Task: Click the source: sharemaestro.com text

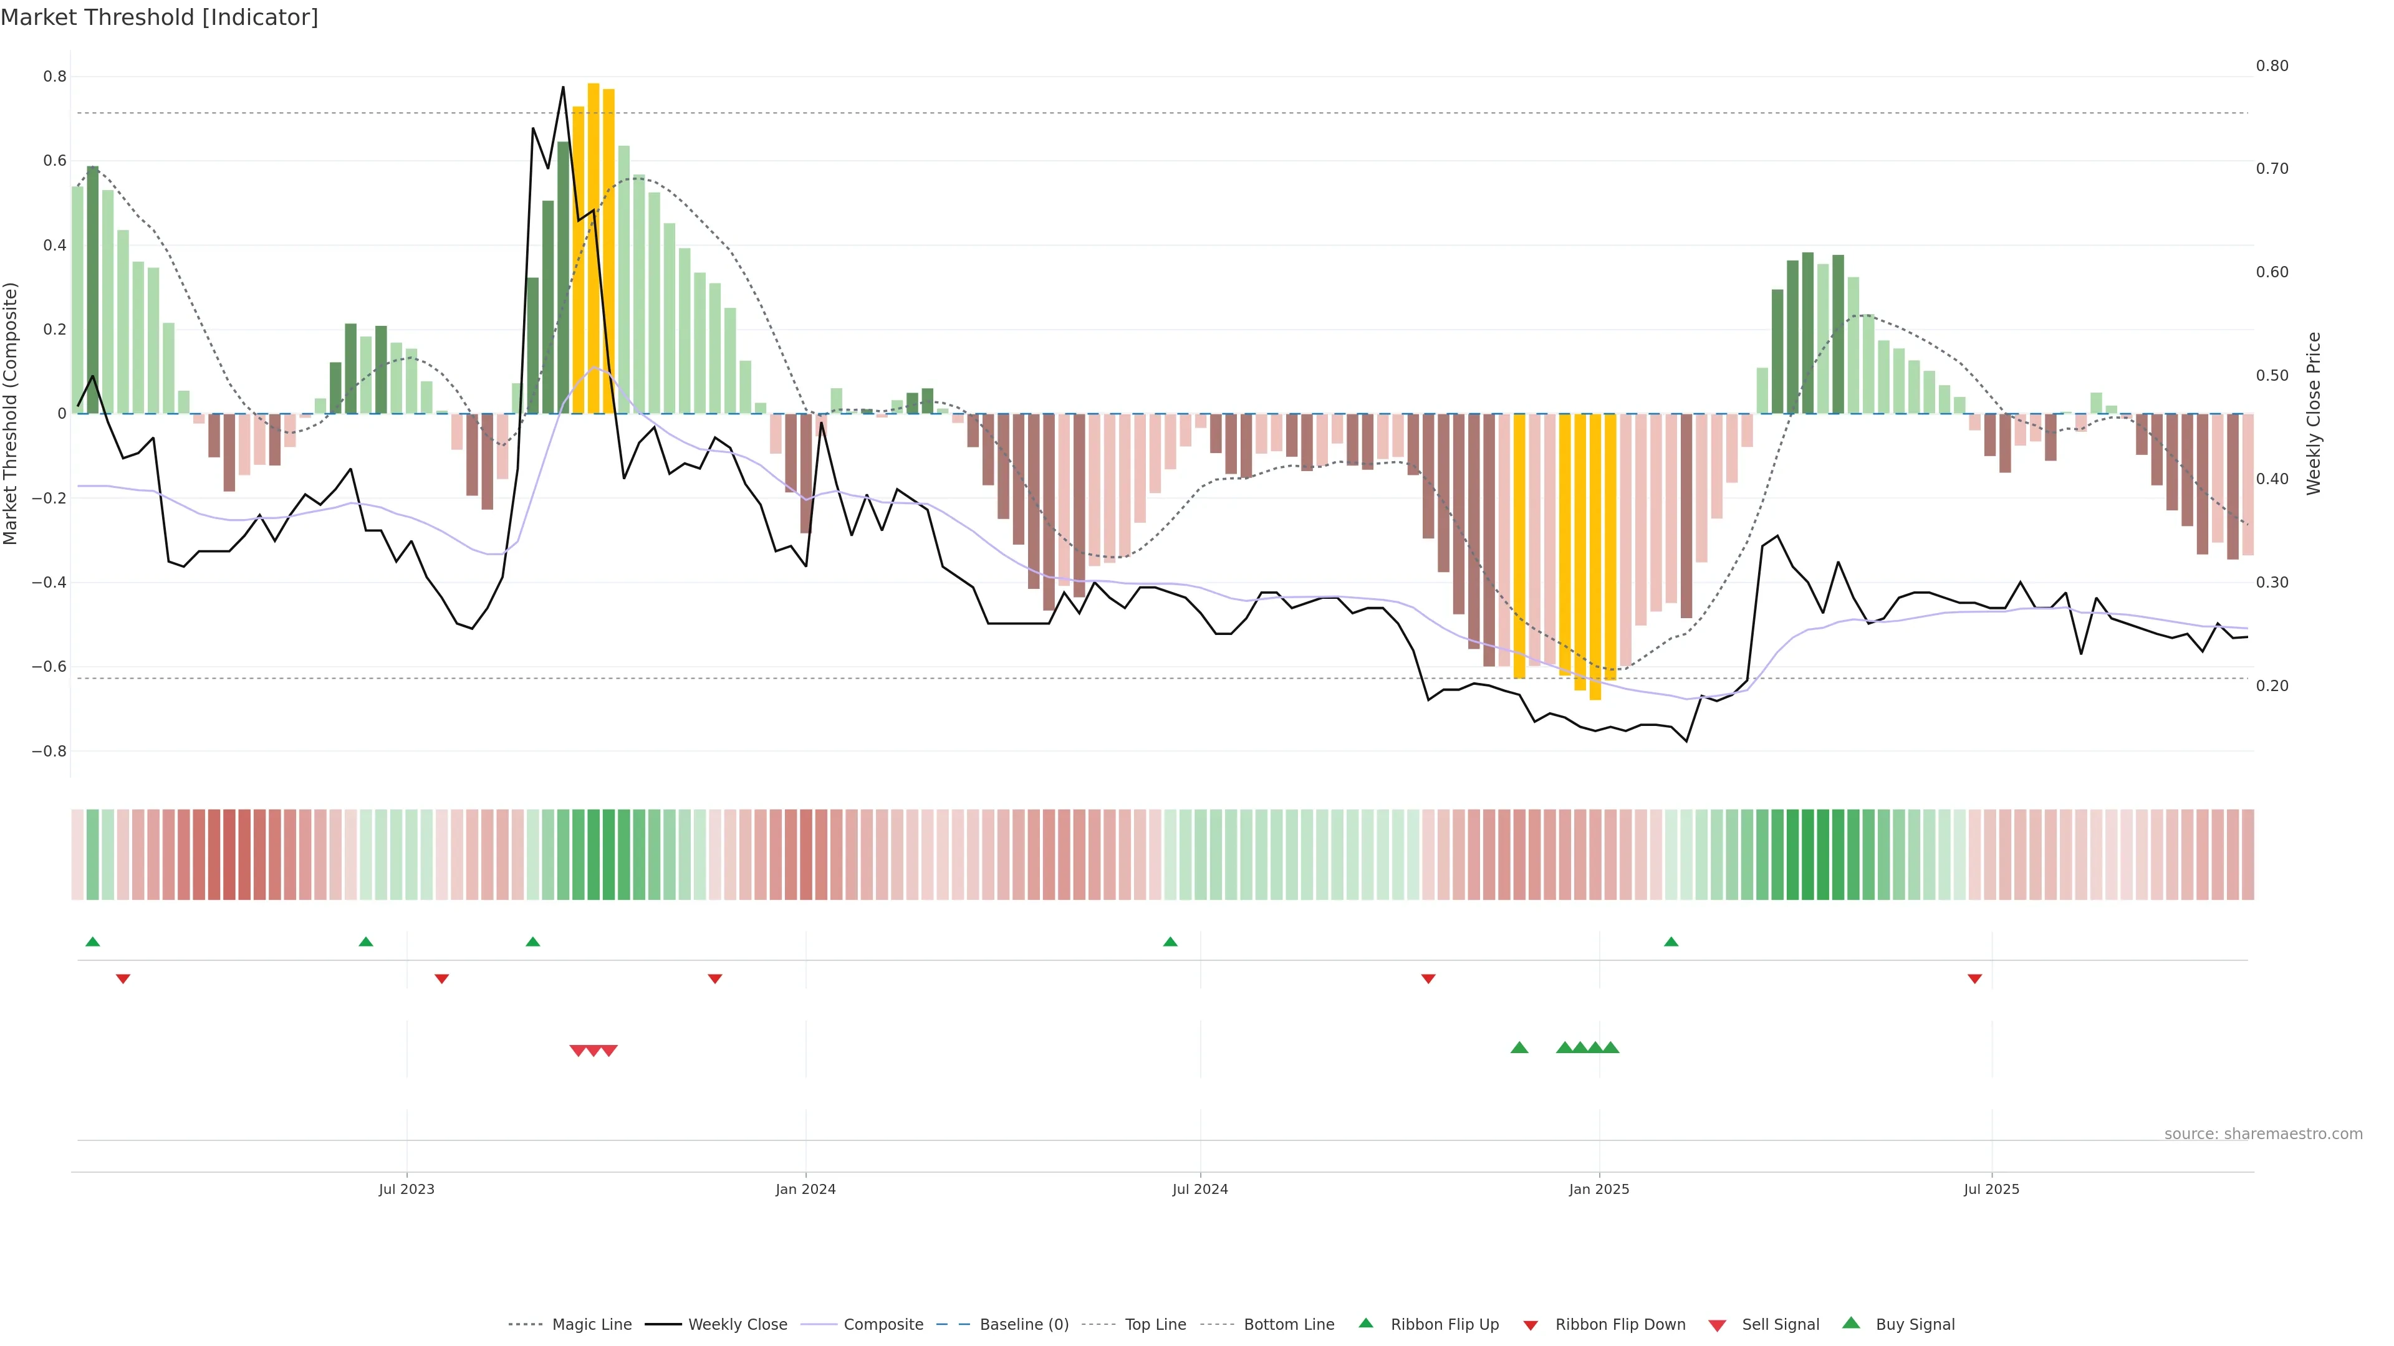Action: pos(2263,1134)
